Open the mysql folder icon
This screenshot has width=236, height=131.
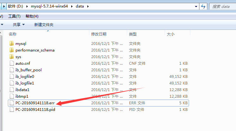pos(11,43)
